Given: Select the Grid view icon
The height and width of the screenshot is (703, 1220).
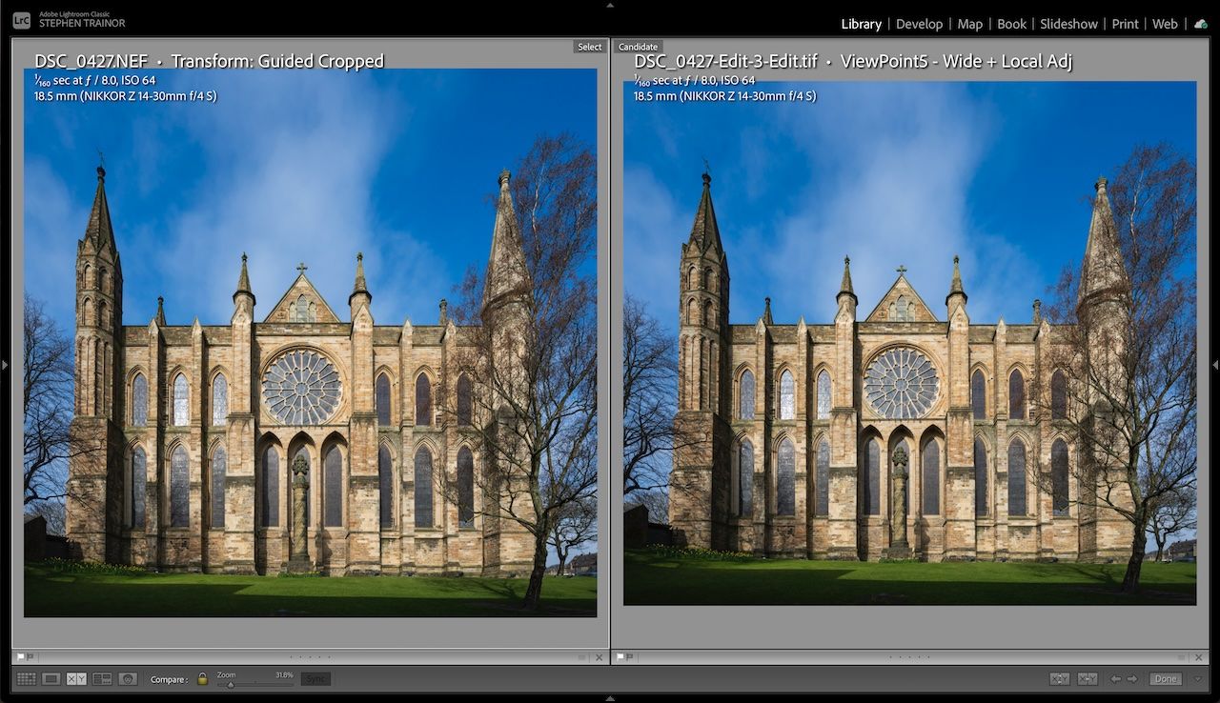Looking at the screenshot, I should [x=26, y=678].
